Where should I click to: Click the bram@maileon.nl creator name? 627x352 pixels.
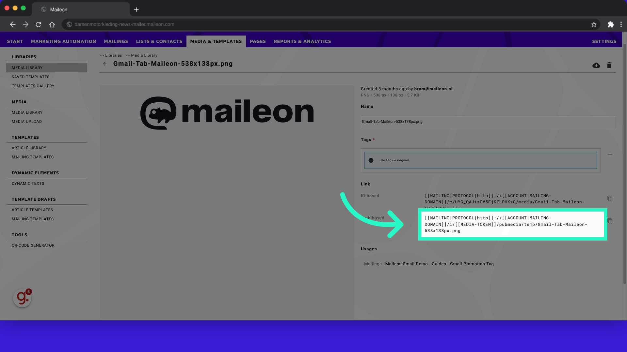pyautogui.click(x=433, y=89)
